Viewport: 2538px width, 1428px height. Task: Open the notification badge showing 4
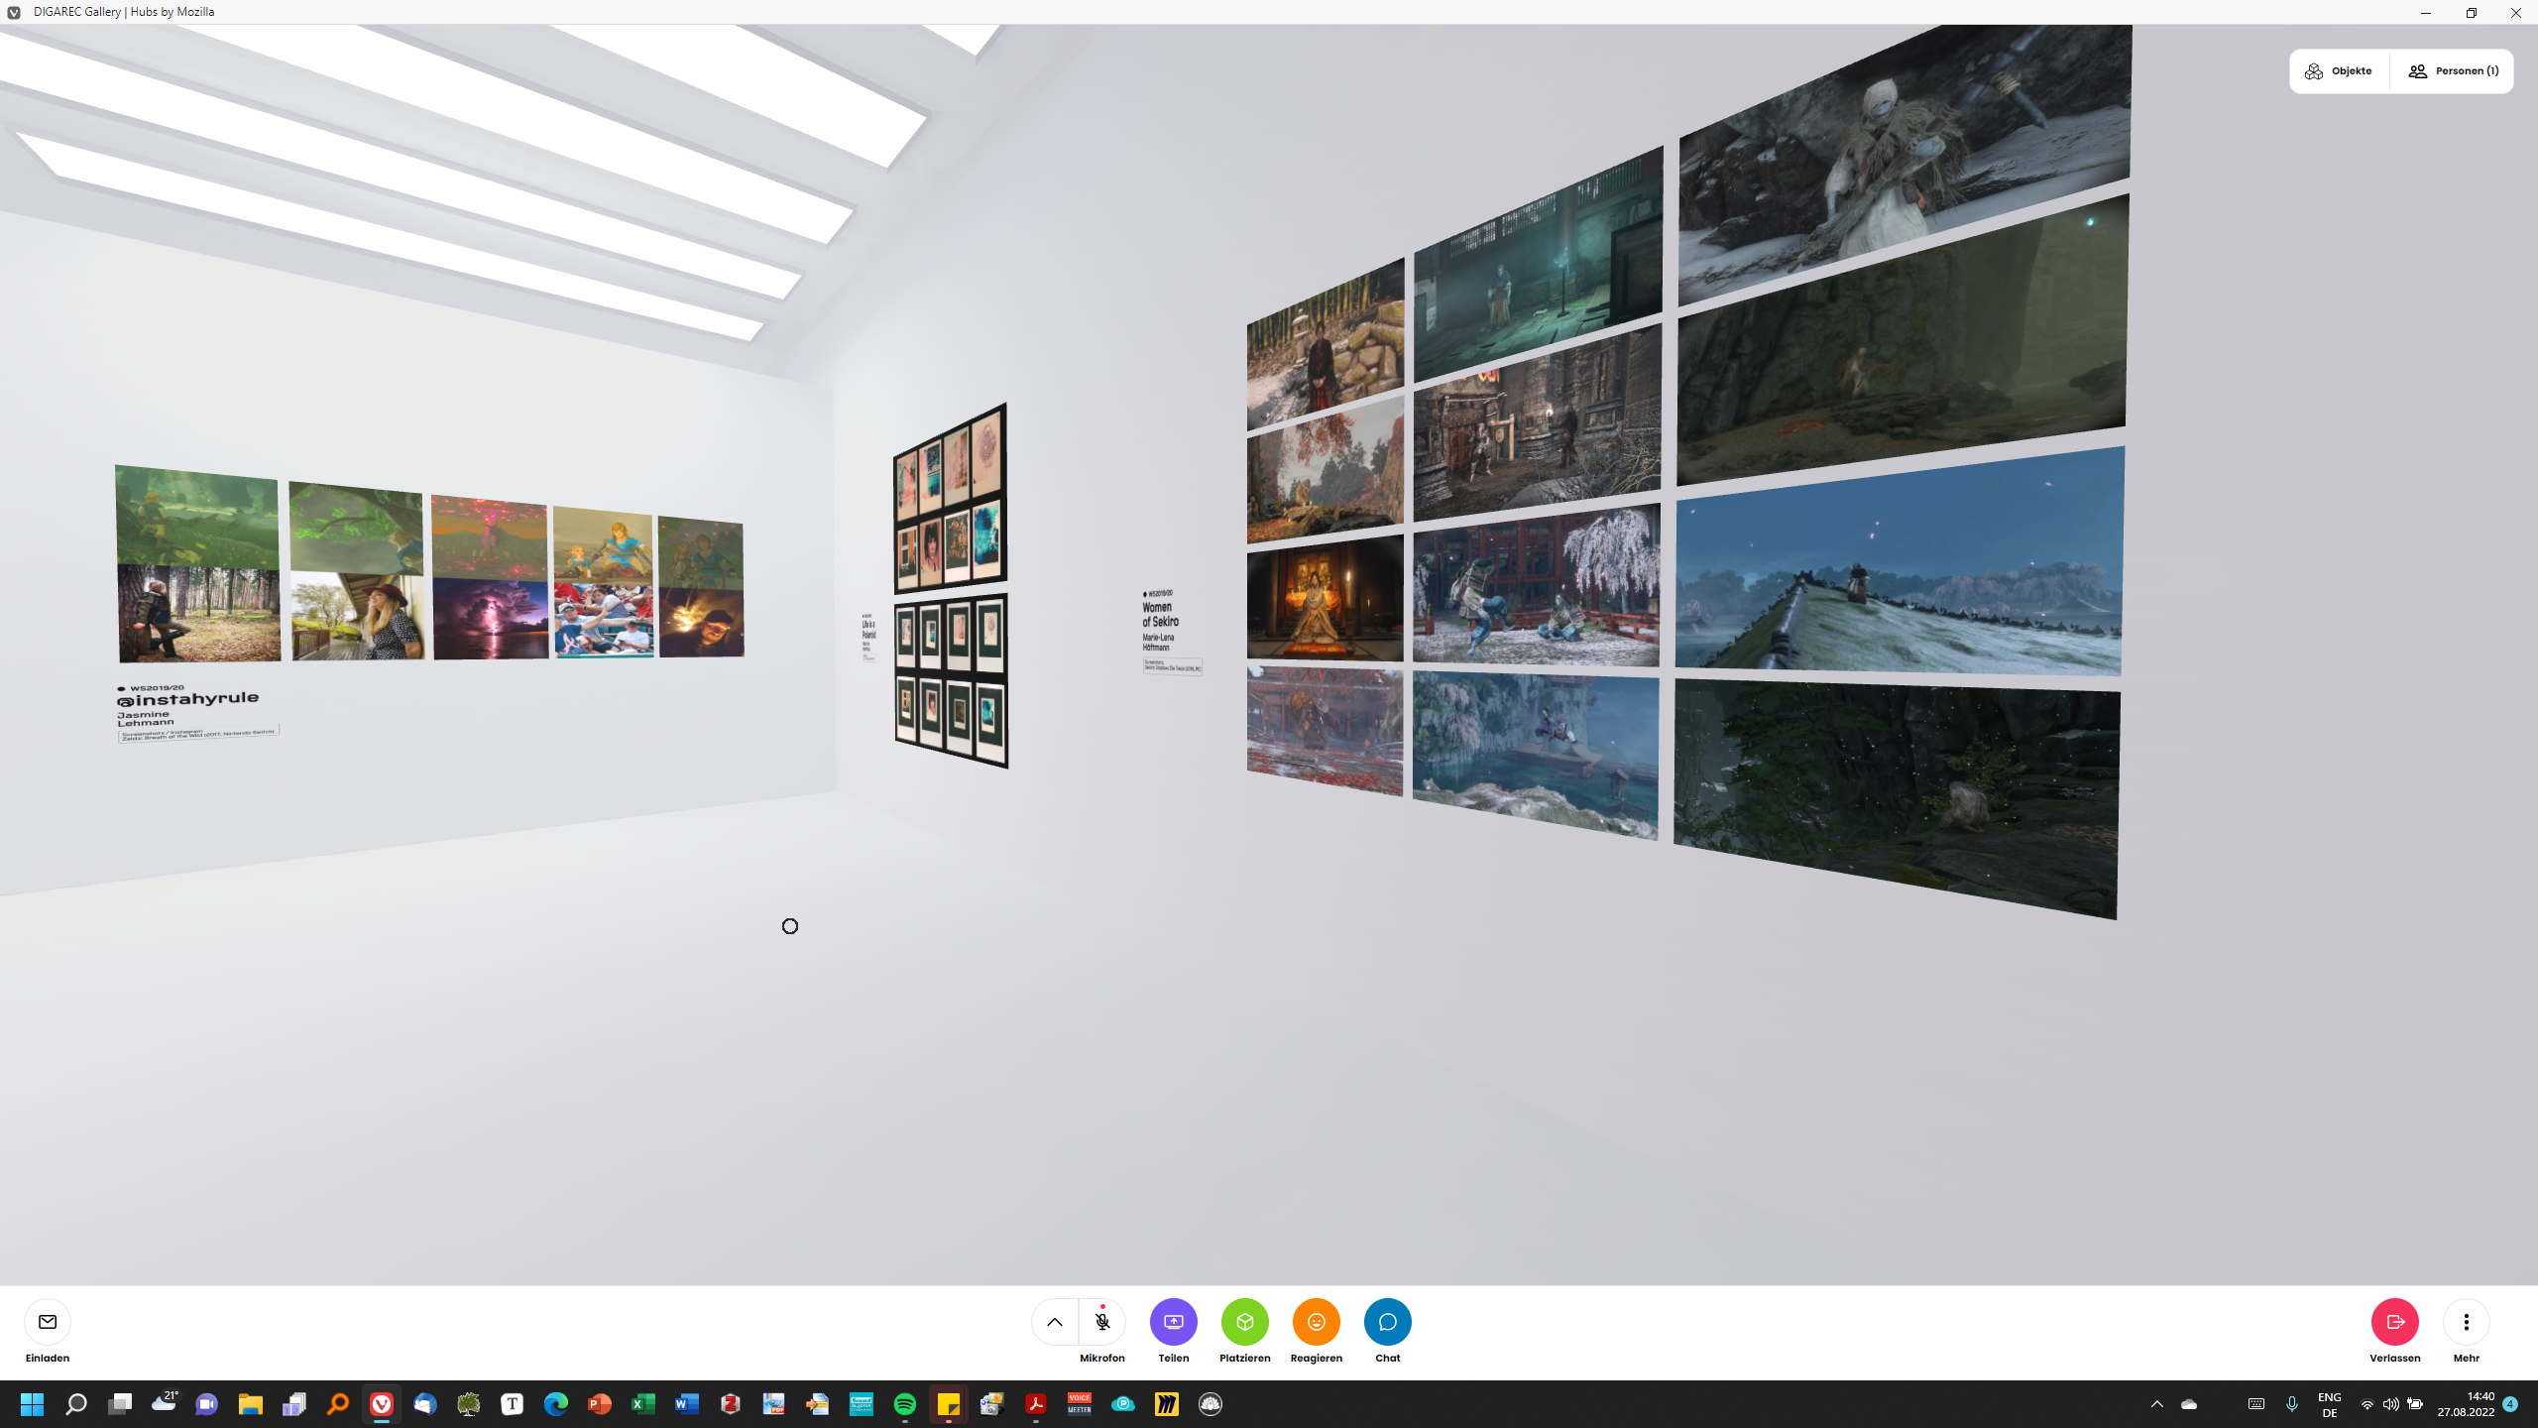coord(2510,1404)
